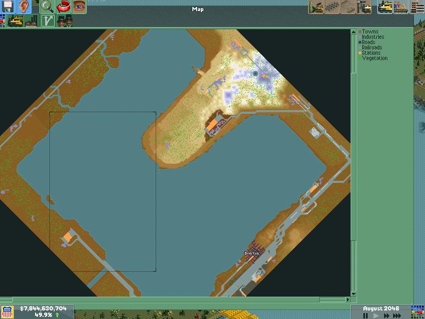Click the Overton town label on the map
The height and width of the screenshot is (319, 425).
point(252,254)
